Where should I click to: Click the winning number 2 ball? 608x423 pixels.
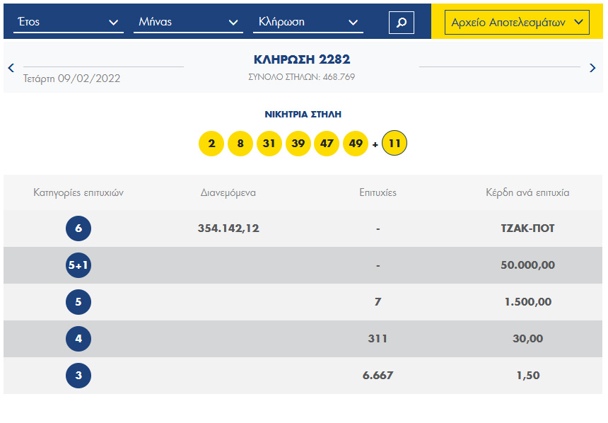pos(211,144)
